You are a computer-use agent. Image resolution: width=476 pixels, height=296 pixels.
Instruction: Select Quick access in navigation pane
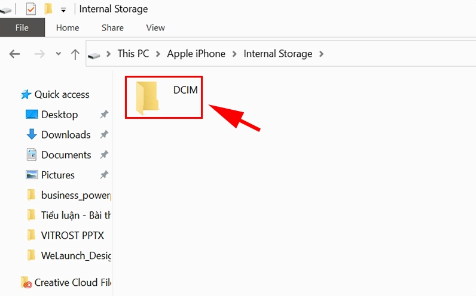tap(61, 94)
